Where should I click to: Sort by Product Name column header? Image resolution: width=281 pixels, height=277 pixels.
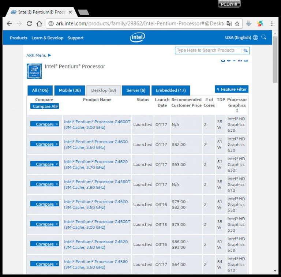tap(97, 100)
